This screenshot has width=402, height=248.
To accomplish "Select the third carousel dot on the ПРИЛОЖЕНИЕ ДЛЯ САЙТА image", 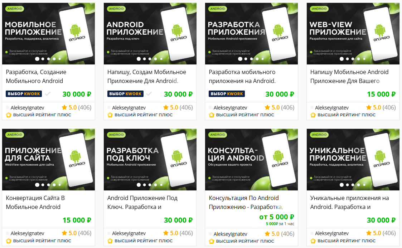I will tap(48, 185).
